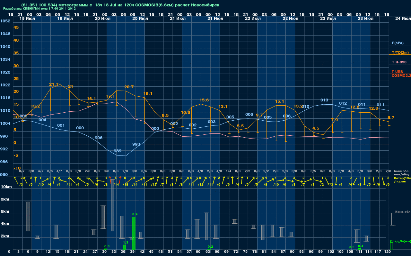
Task: Click the "Осад,3ч(мм)" precipitation legend label
Action: (400, 241)
